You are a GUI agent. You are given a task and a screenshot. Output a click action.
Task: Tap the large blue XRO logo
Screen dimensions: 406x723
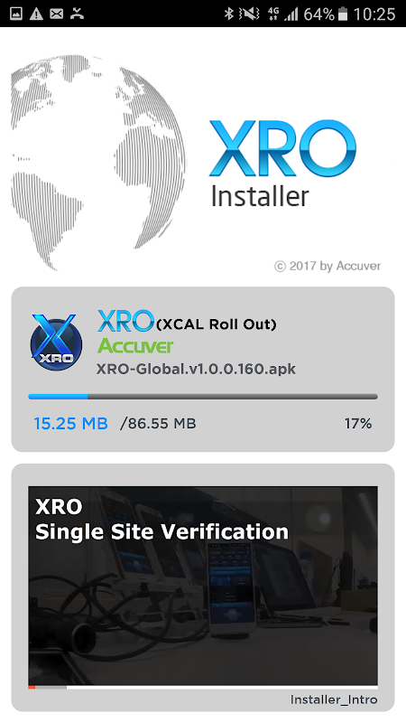(x=282, y=148)
